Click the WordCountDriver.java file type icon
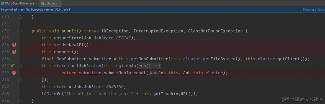This screenshot has height=104, width=325. (2, 3)
